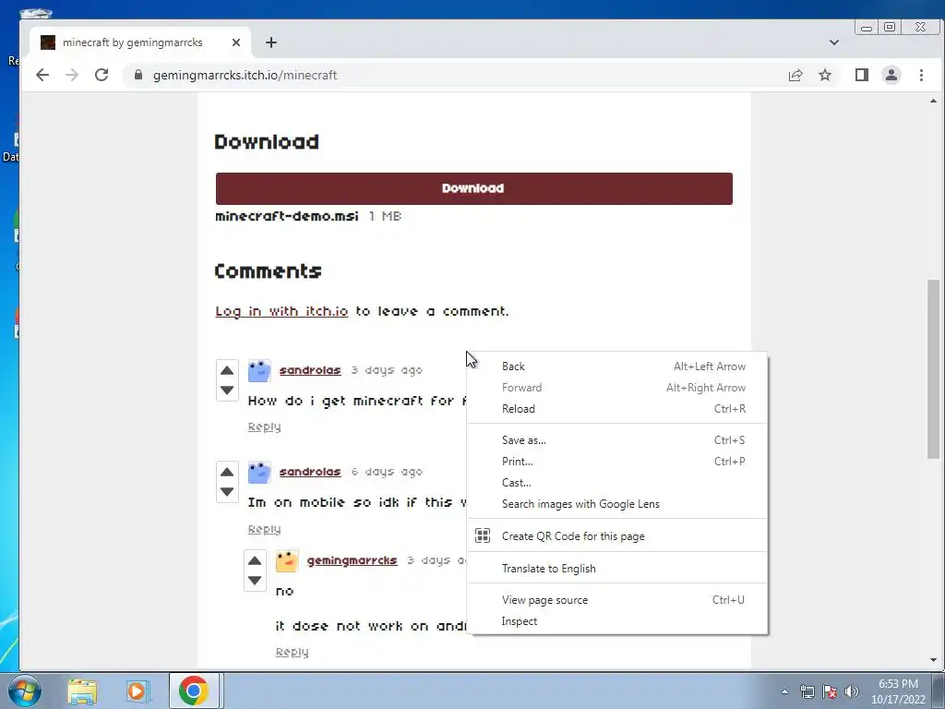Image resolution: width=945 pixels, height=709 pixels.
Task: Choose Inspect from the context menu
Action: (617, 620)
